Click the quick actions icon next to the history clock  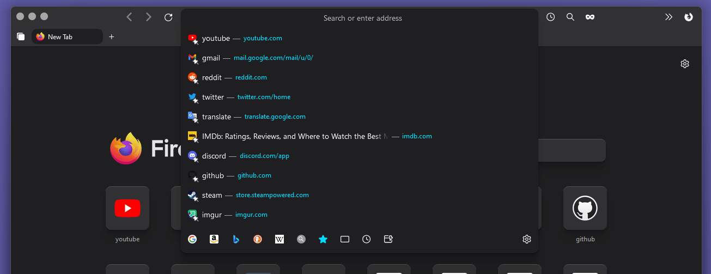click(388, 239)
